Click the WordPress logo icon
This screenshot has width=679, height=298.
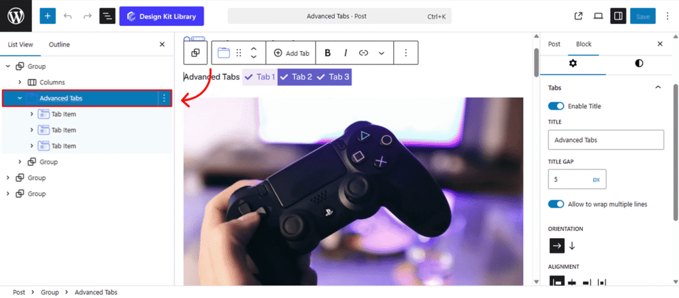point(16,16)
